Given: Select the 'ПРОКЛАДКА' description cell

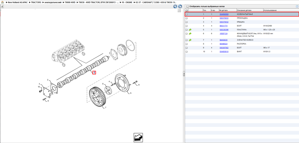Looking at the screenshot, I should (x=242, y=18).
